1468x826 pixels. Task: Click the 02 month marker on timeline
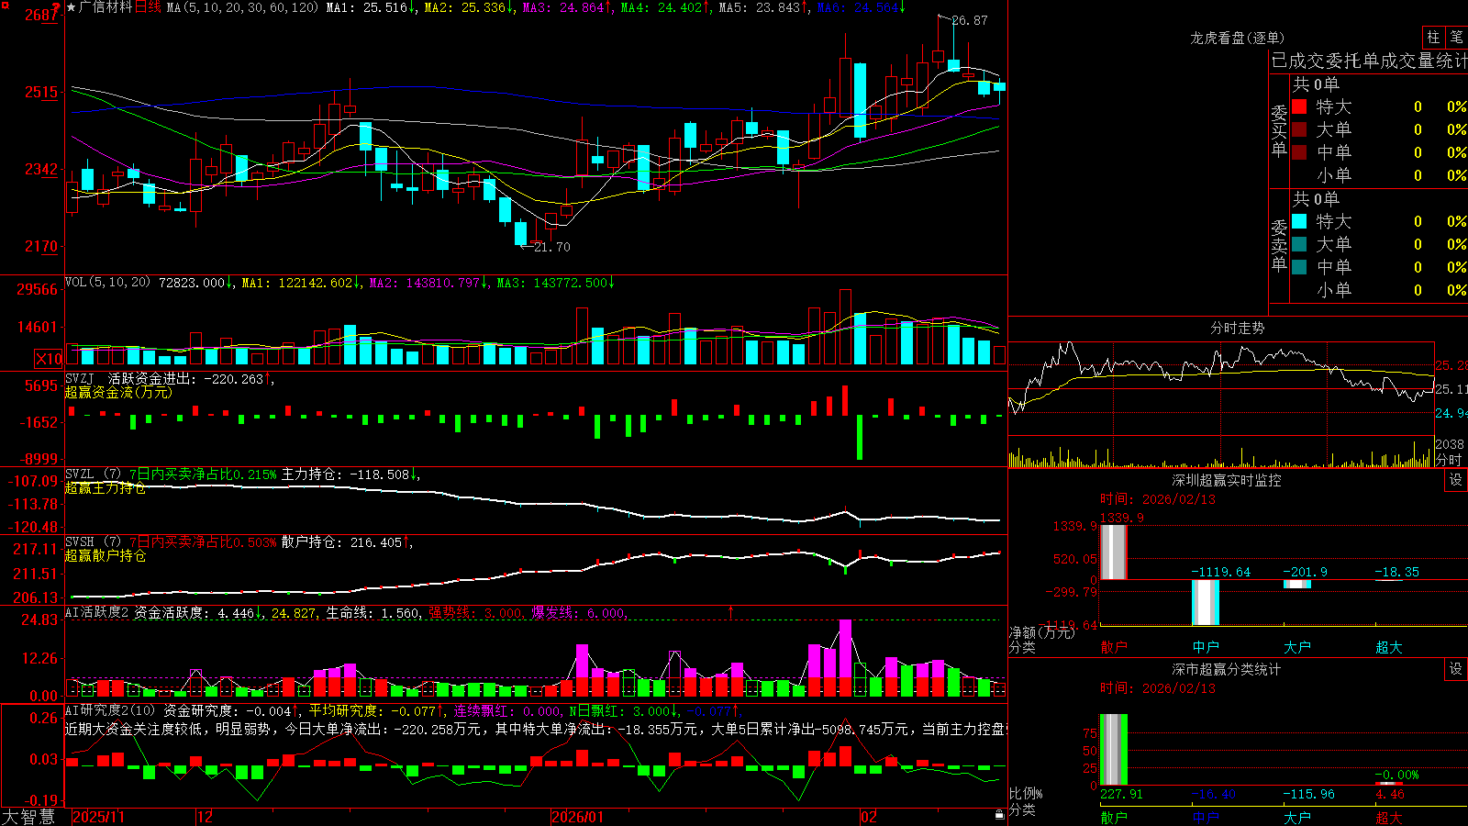(869, 817)
